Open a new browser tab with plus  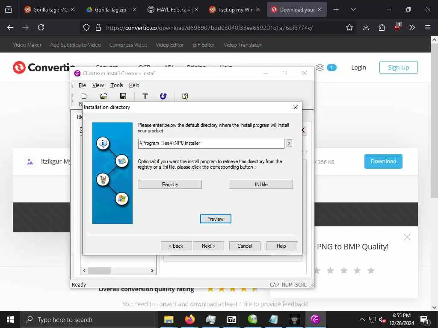tap(336, 10)
